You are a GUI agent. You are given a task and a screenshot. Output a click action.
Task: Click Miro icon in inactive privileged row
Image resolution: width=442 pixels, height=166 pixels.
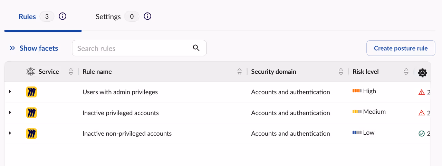pos(31,113)
